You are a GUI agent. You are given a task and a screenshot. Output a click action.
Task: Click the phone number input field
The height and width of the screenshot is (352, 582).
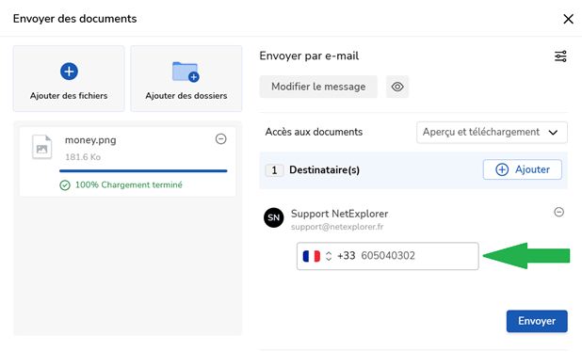(x=387, y=256)
